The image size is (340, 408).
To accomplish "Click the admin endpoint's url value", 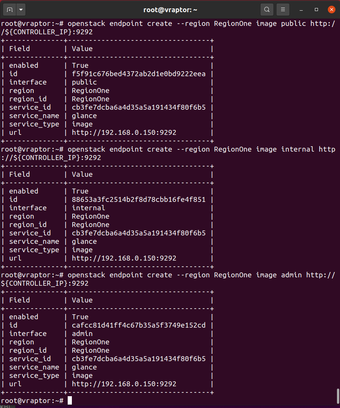I will pos(124,384).
